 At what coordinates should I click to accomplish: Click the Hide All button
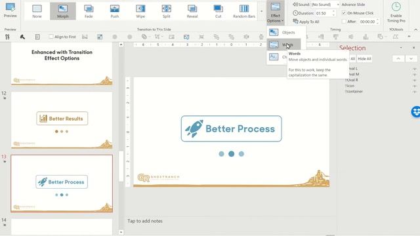coord(365,58)
